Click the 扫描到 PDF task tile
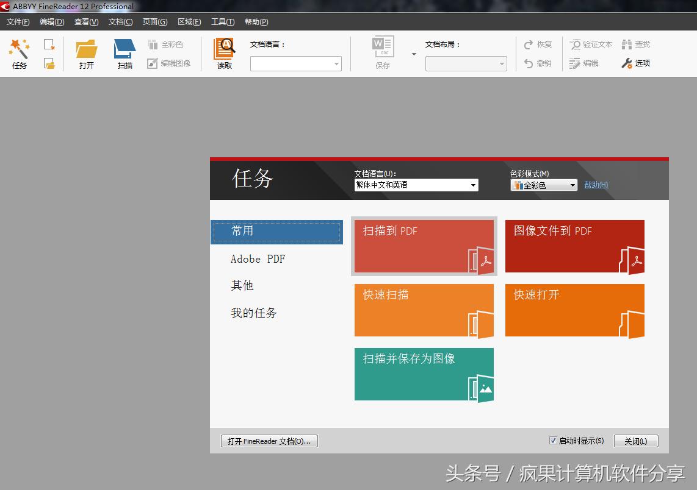Image resolution: width=697 pixels, height=490 pixels. pyautogui.click(x=424, y=246)
